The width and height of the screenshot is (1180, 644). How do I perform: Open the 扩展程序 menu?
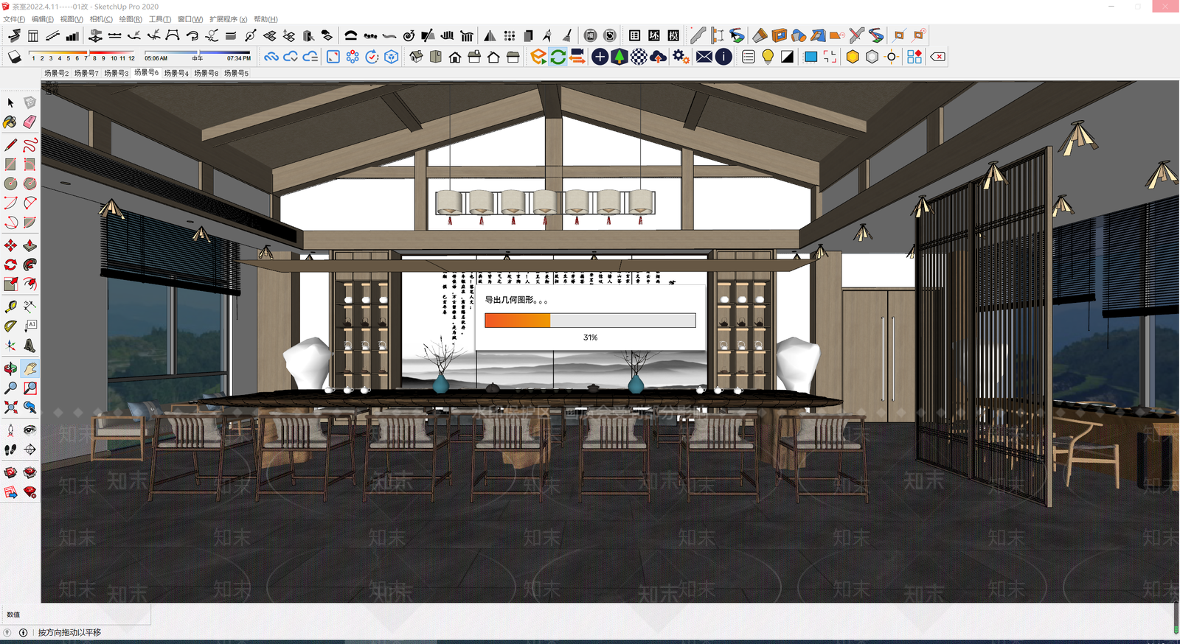coord(228,19)
